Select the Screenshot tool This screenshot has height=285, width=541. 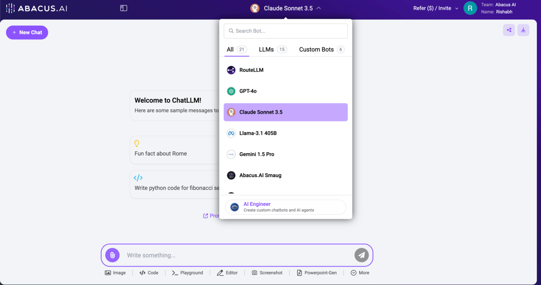click(267, 273)
